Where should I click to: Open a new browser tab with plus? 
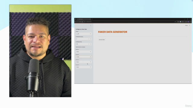coord(92,19)
